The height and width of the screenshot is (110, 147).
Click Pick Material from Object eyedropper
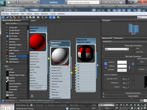tap(7, 17)
